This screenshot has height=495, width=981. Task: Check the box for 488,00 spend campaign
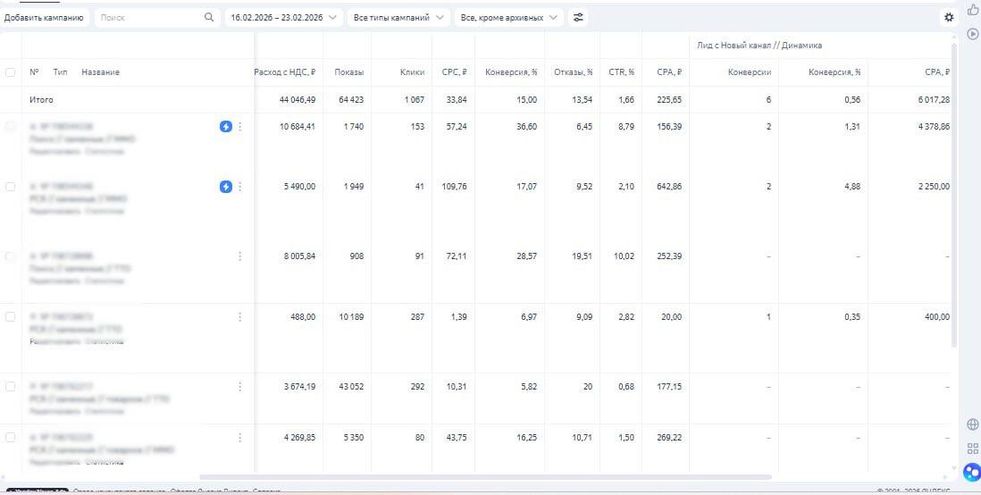[x=11, y=317]
